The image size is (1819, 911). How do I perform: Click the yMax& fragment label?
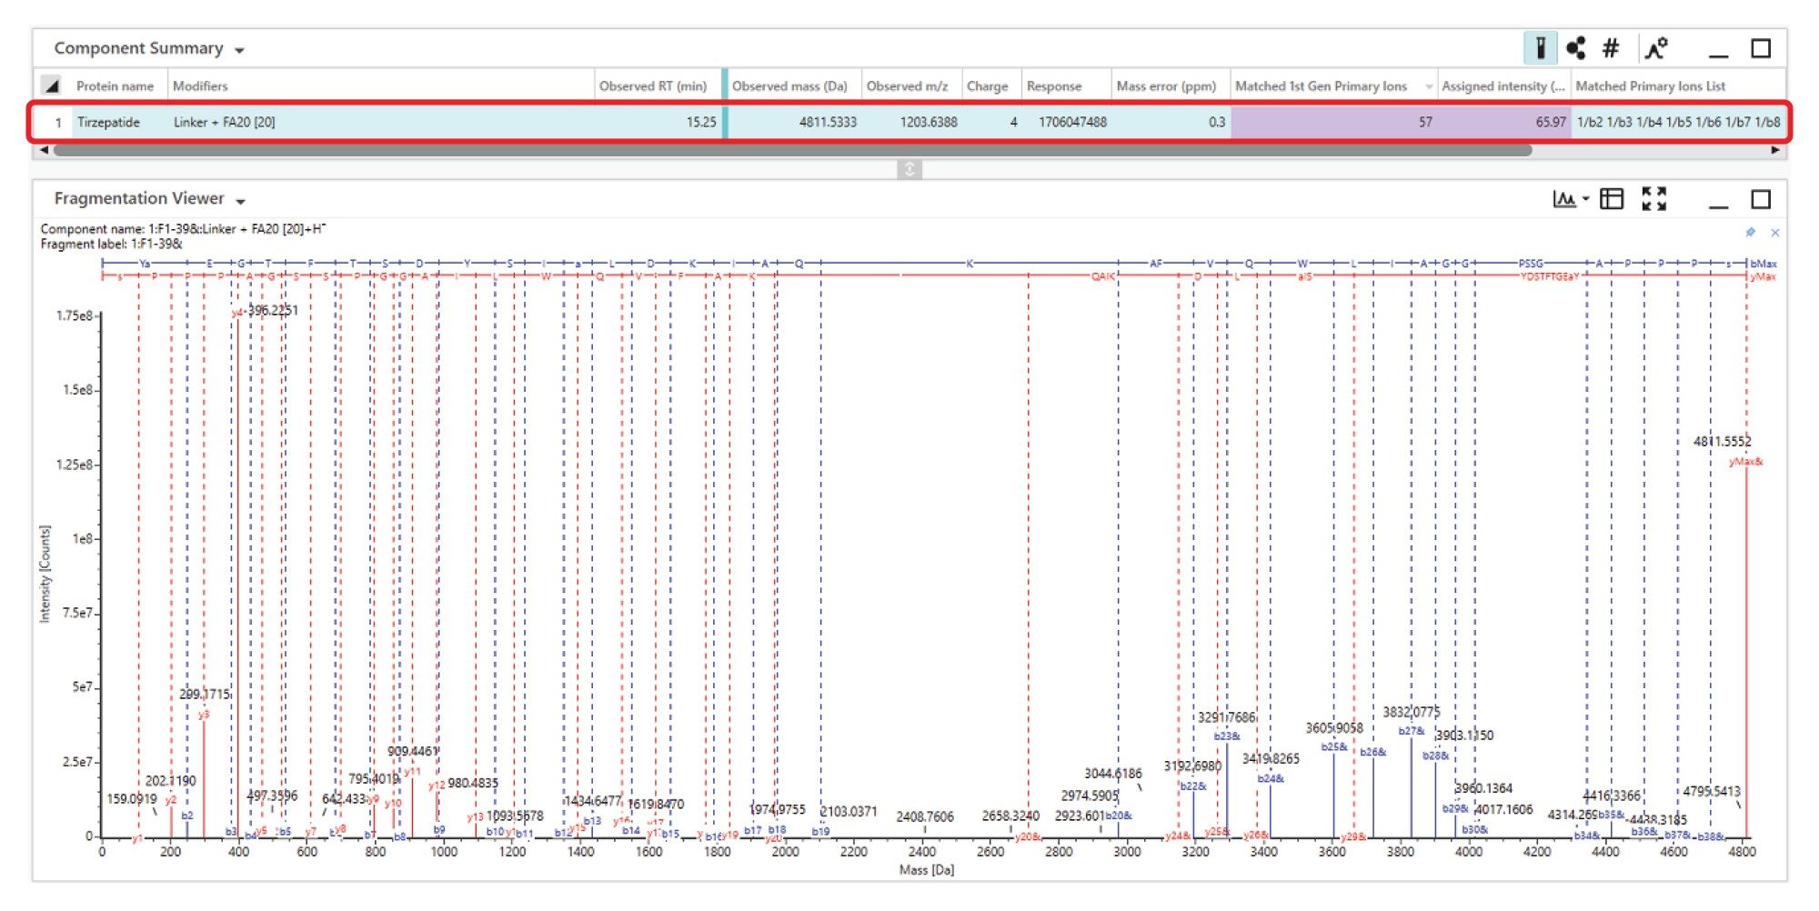point(1745,462)
